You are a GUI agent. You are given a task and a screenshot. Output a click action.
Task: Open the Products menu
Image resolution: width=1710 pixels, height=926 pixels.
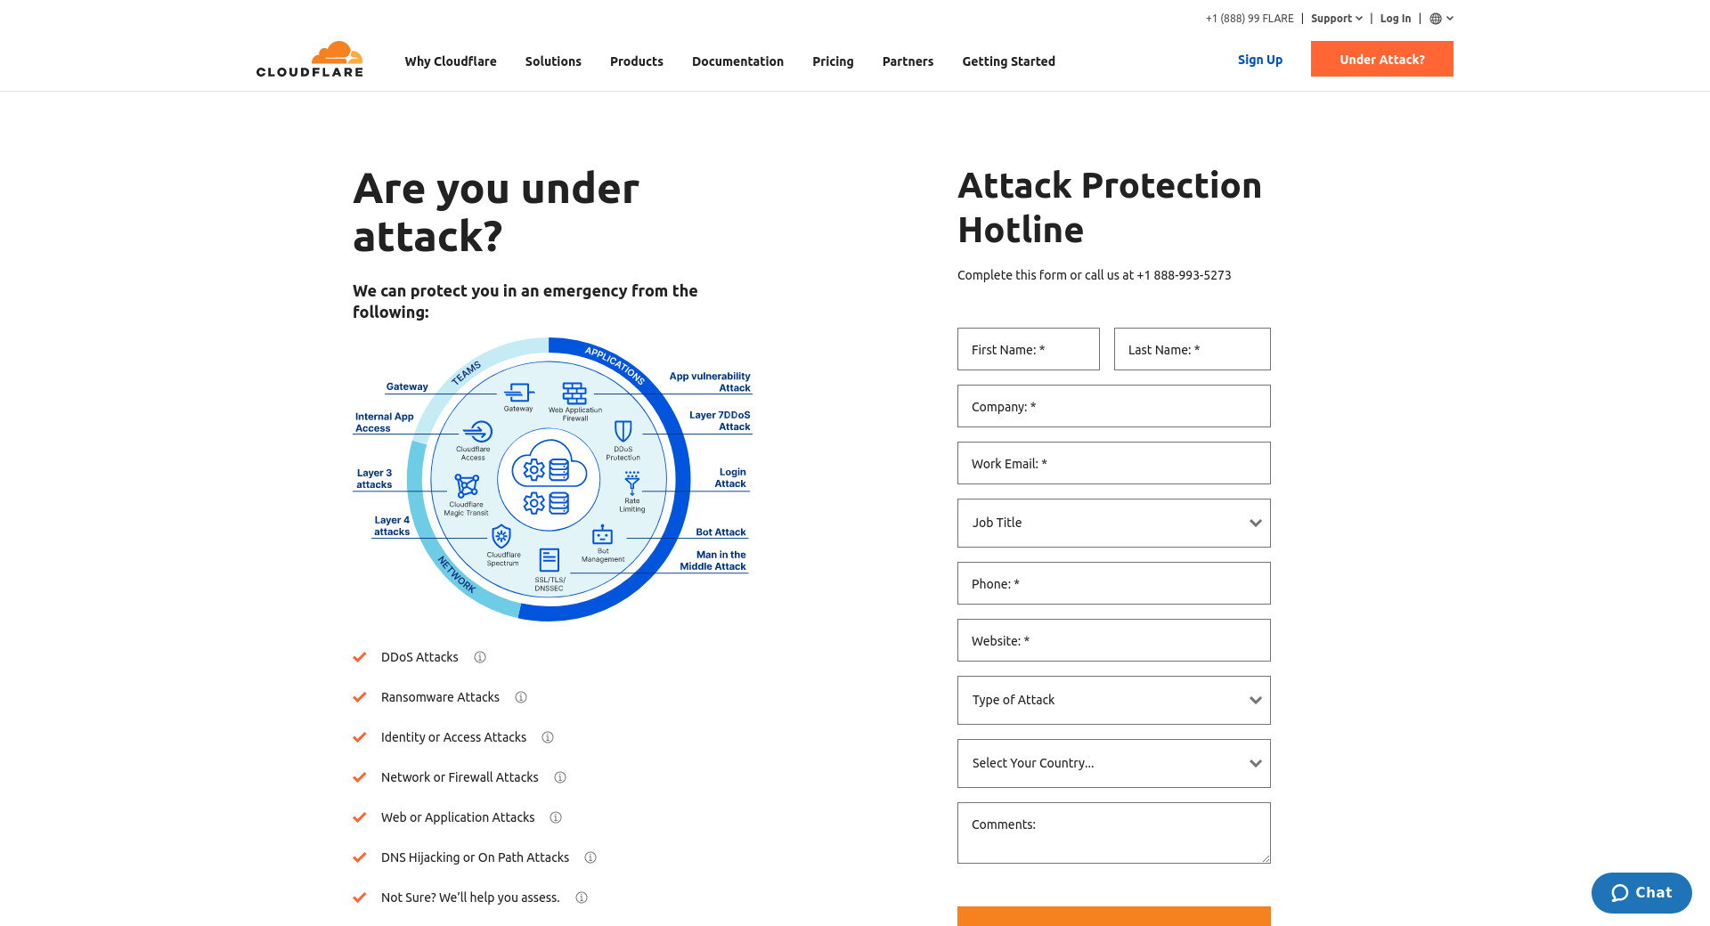click(636, 61)
